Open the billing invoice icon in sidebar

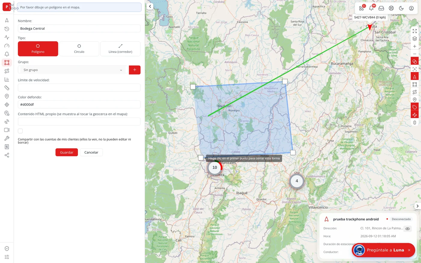[x=7, y=147]
